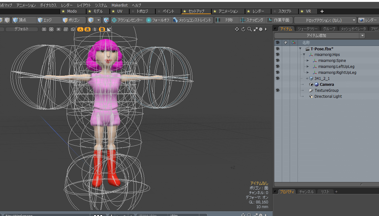
Task: Expand the mixamorig:LeftUpLeg node
Action: [308, 67]
